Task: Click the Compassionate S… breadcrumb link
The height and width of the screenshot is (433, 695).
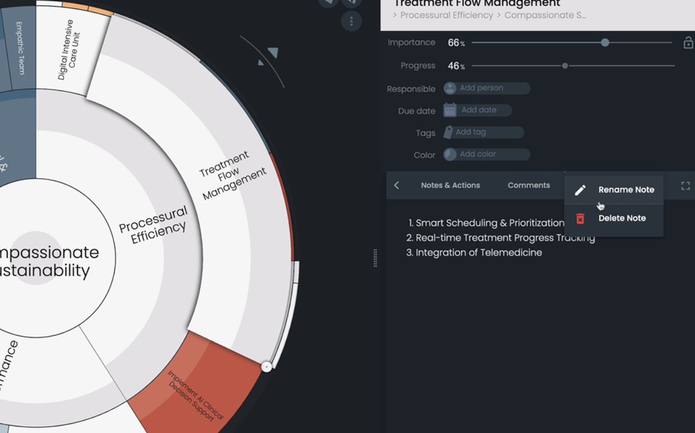Action: (x=546, y=15)
